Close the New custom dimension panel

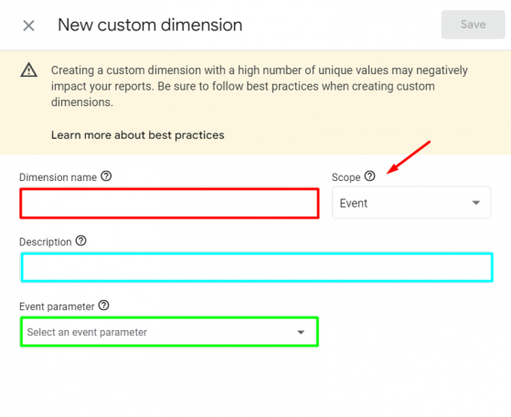[x=28, y=26]
